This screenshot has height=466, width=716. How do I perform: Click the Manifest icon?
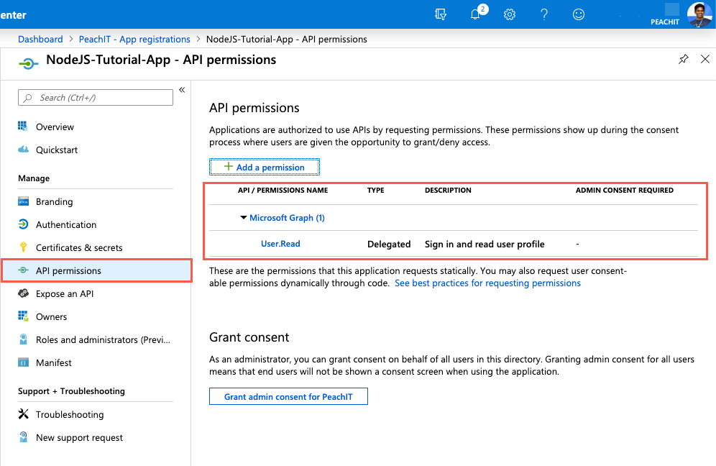tap(23, 362)
